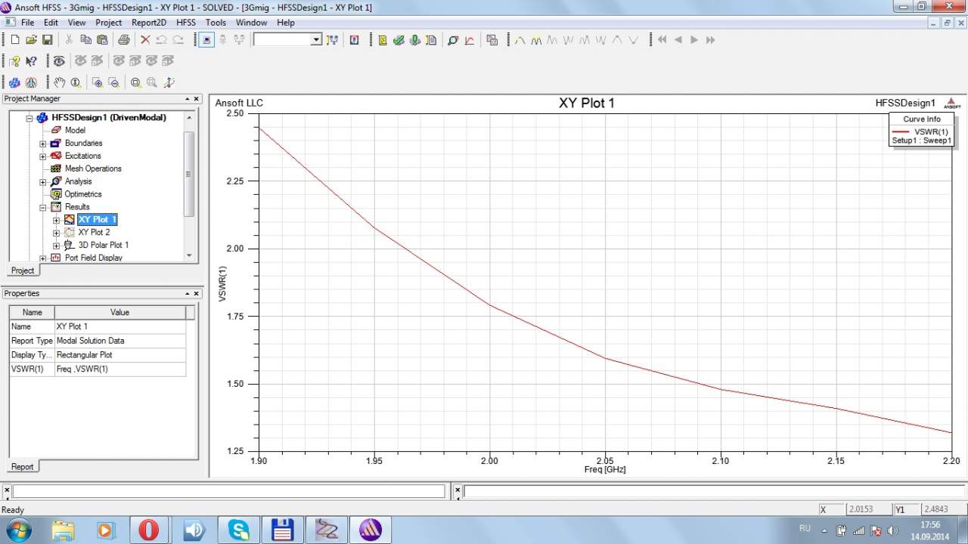Expand the Boundaries tree node
Image resolution: width=968 pixels, height=544 pixels.
[x=43, y=144]
